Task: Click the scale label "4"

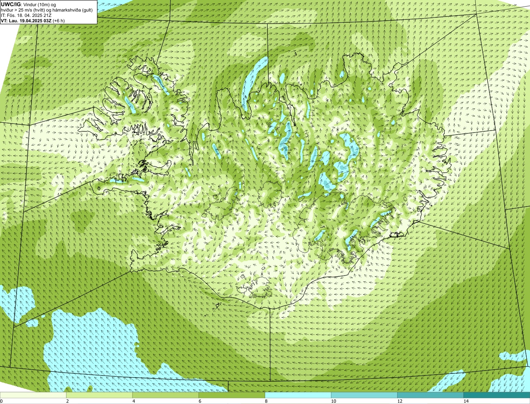Action: pos(133,401)
